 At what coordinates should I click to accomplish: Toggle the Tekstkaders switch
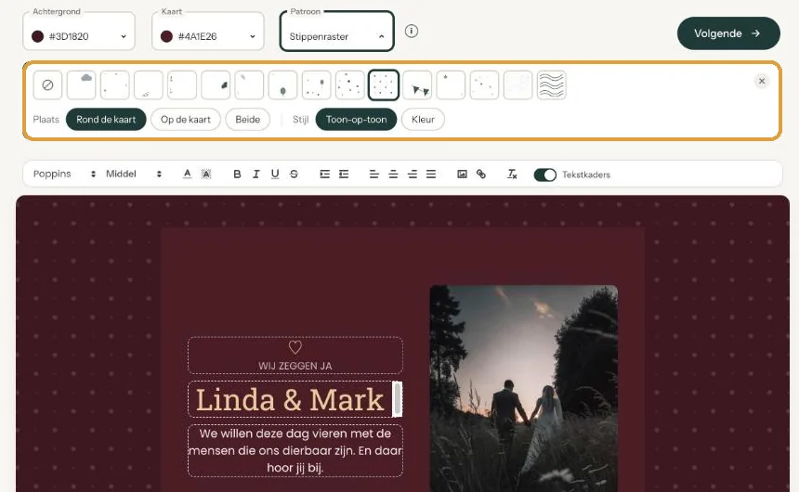tap(544, 175)
